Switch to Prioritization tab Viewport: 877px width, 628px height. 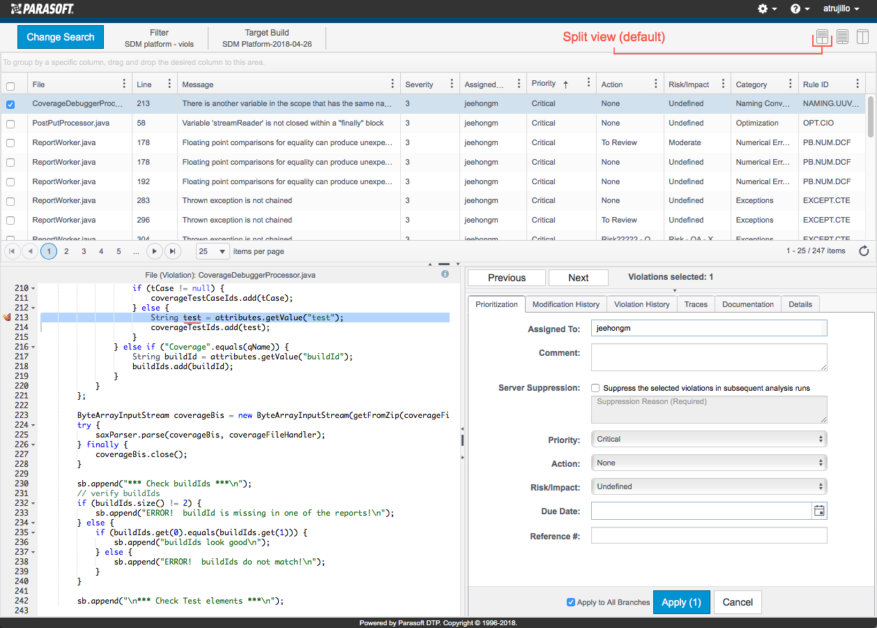[496, 304]
